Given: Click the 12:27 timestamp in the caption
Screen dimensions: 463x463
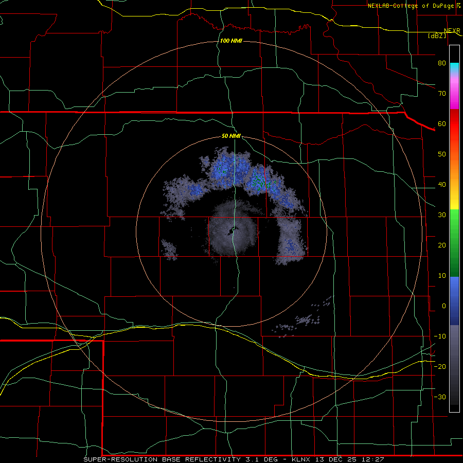Looking at the screenshot, I should click(x=373, y=459).
